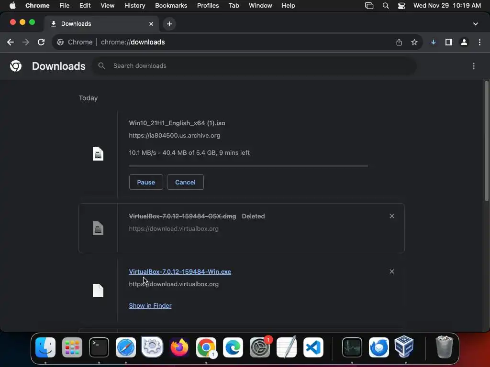The width and height of the screenshot is (490, 367).
Task: Launch VirtualBox from the Dock
Action: (x=404, y=346)
